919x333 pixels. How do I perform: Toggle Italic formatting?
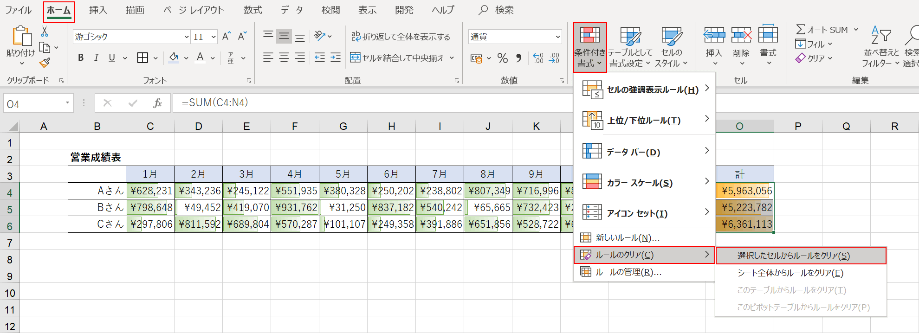coord(96,58)
